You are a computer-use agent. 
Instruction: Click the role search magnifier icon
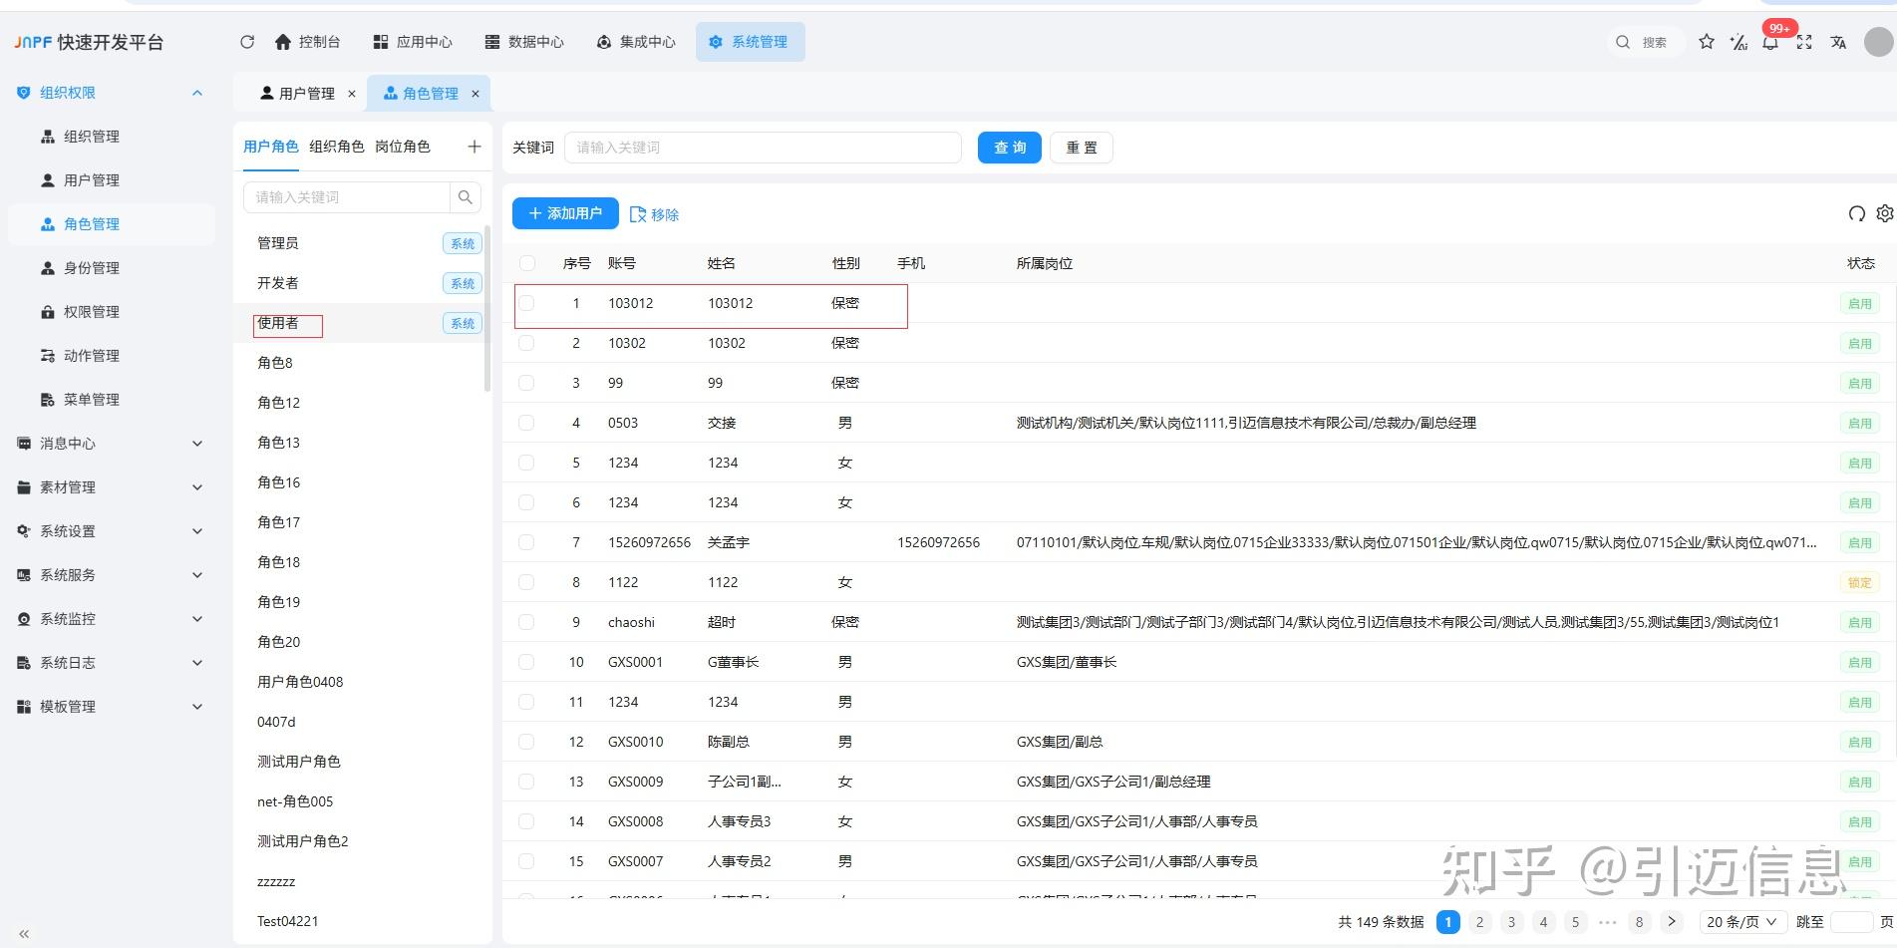466,197
